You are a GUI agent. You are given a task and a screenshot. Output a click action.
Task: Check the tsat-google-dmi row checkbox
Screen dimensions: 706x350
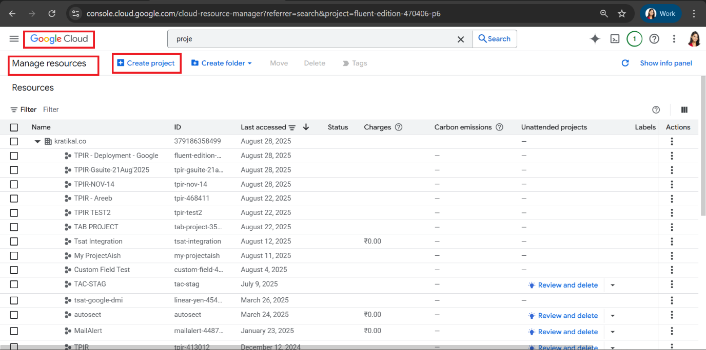point(14,300)
